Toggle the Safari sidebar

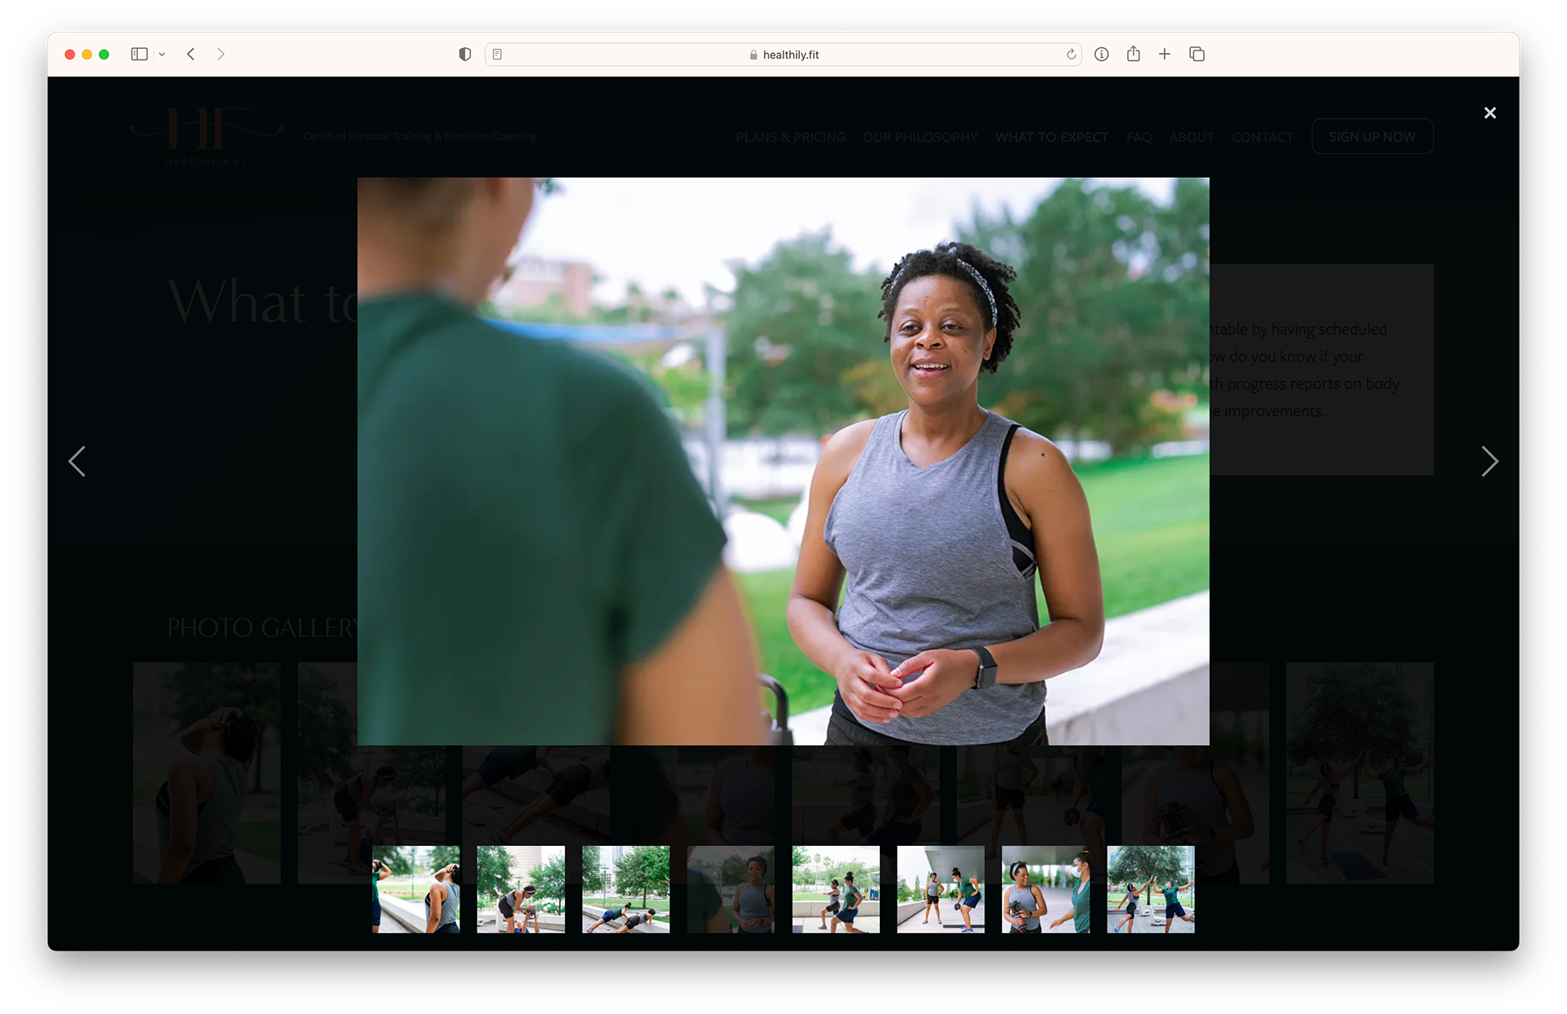[140, 55]
